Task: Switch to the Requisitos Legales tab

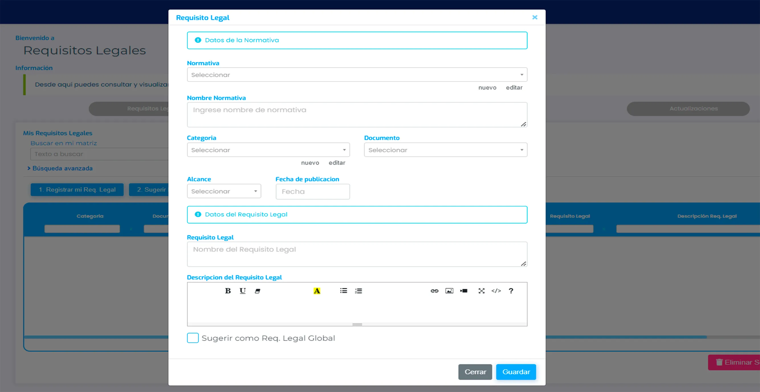Action: 129,109
